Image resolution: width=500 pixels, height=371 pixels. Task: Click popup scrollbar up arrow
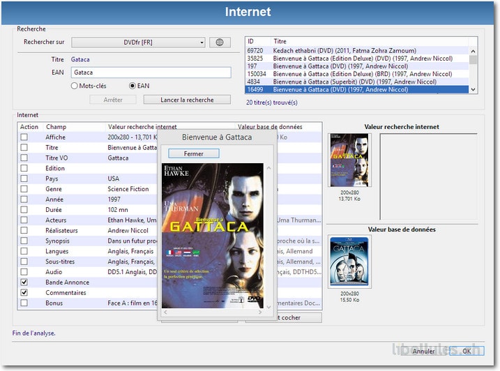[x=268, y=168]
